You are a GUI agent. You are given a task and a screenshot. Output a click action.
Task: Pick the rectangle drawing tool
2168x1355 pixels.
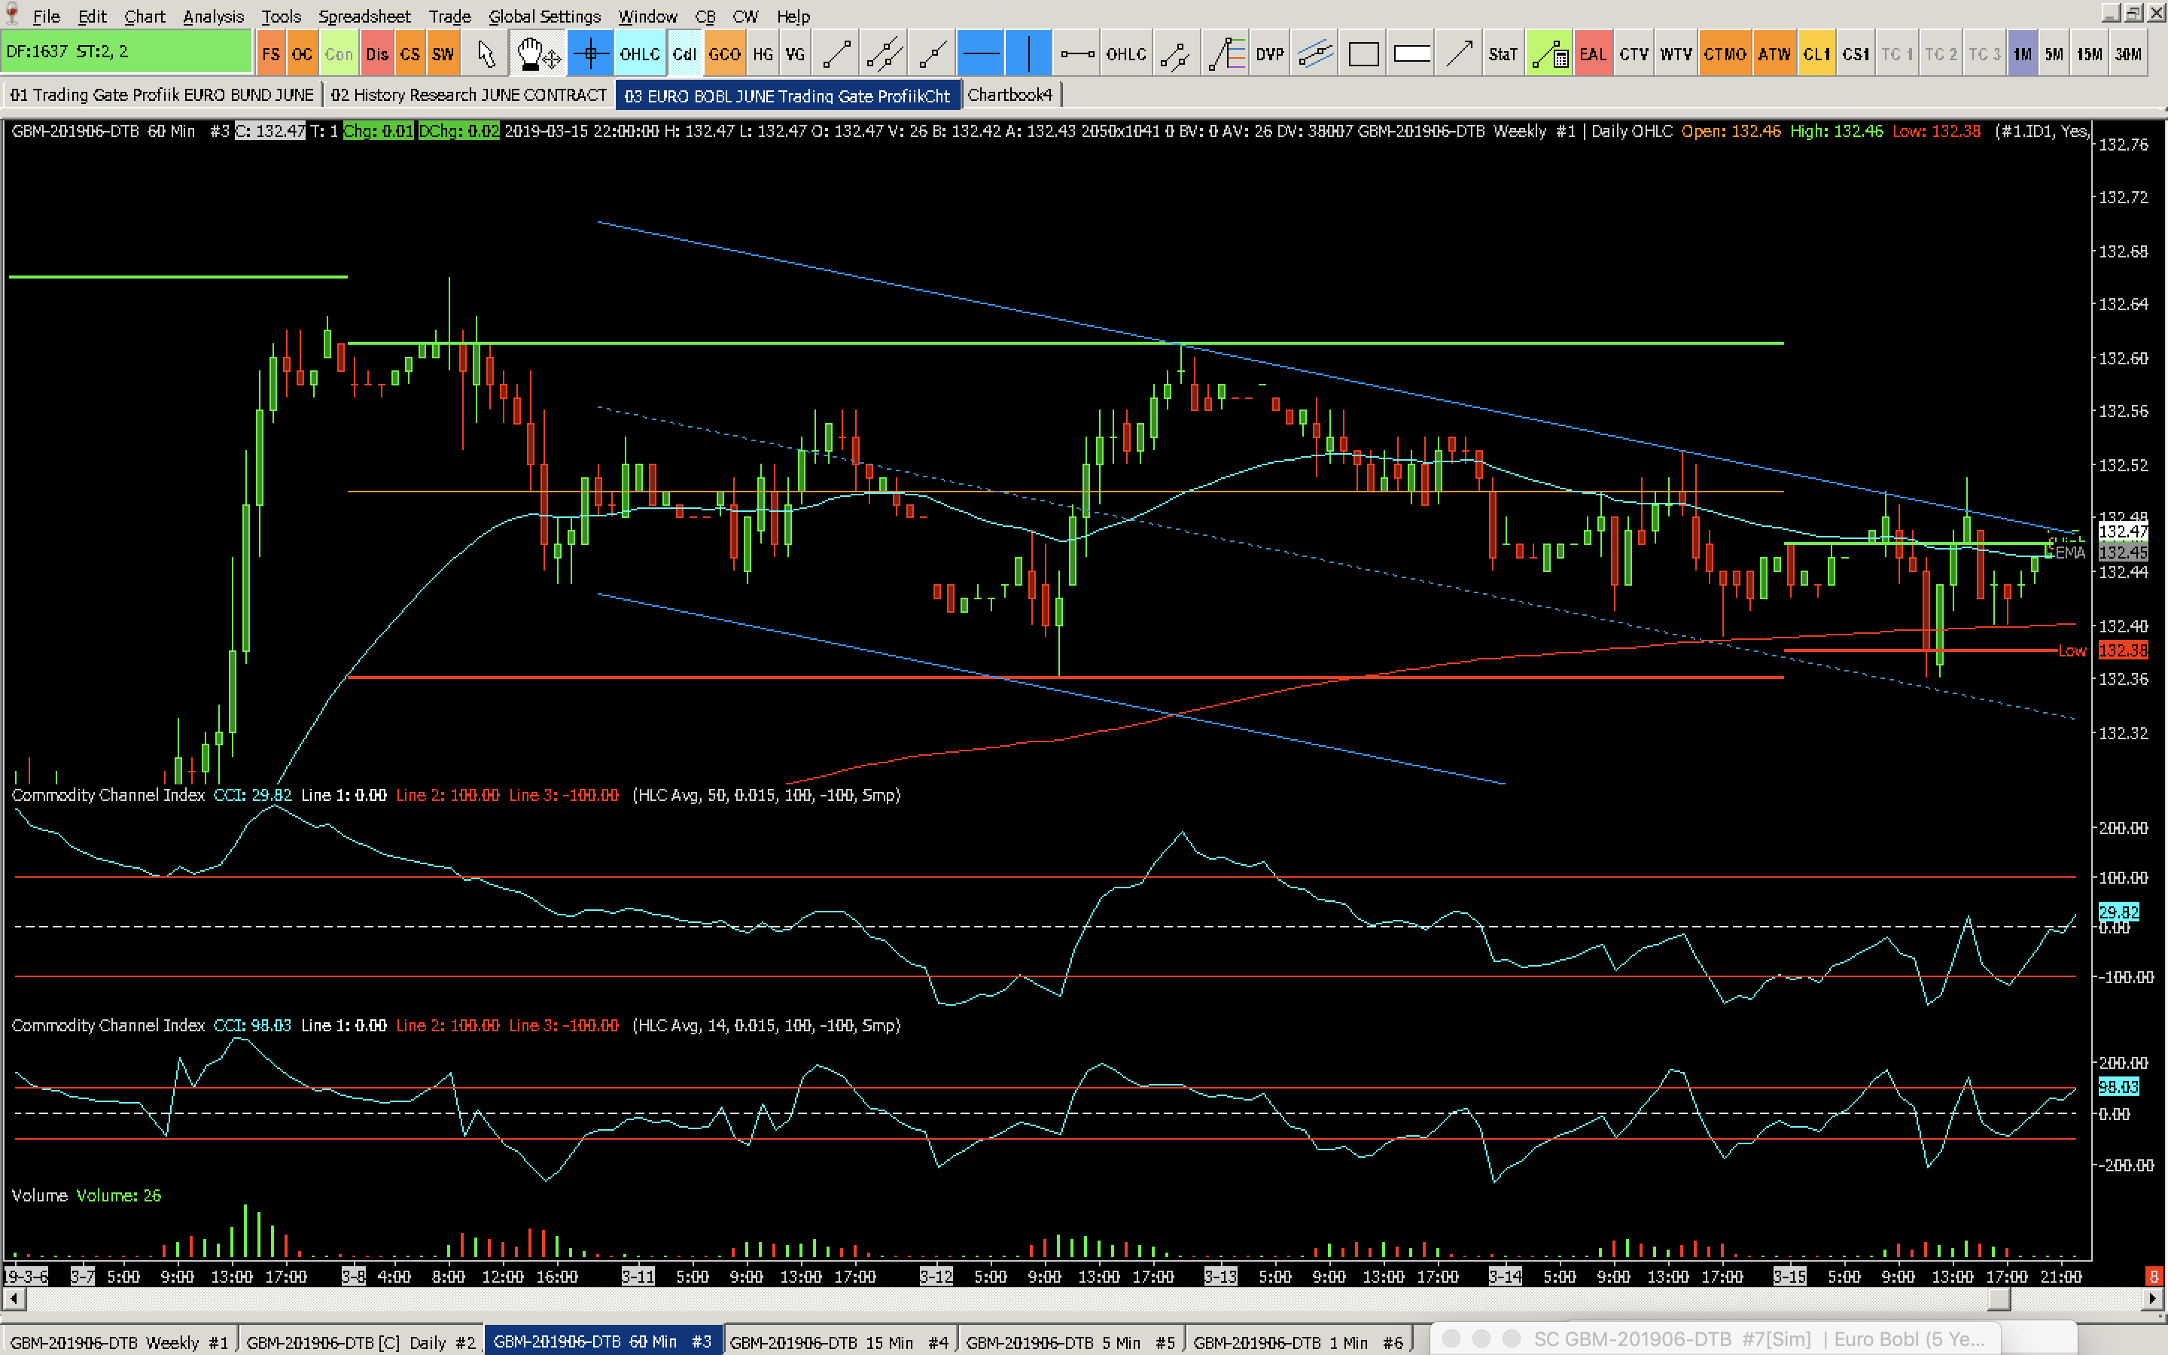1363,53
